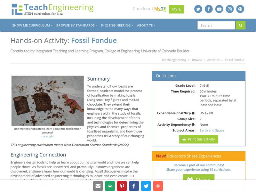The height and width of the screenshot is (192, 256).
Task: Expand the Show Me Curriculum menu
Action: click(x=32, y=25)
